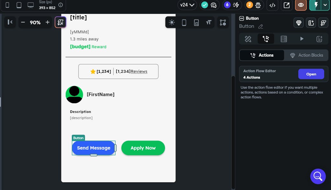
Task: Click the canvas size info icon
Action: tap(61, 5)
